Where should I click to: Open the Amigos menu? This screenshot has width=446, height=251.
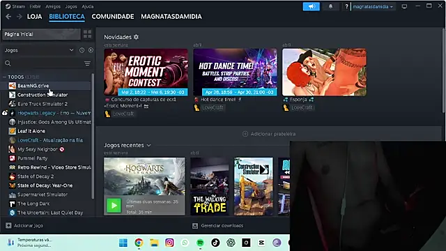click(x=53, y=6)
